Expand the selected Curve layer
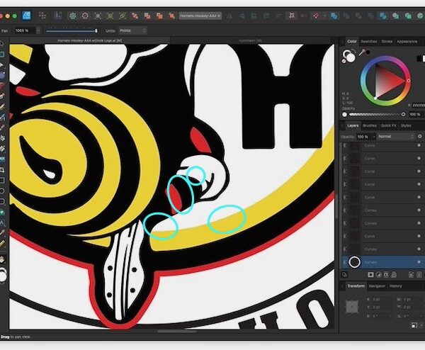The width and height of the screenshot is (425, 350). [344, 262]
